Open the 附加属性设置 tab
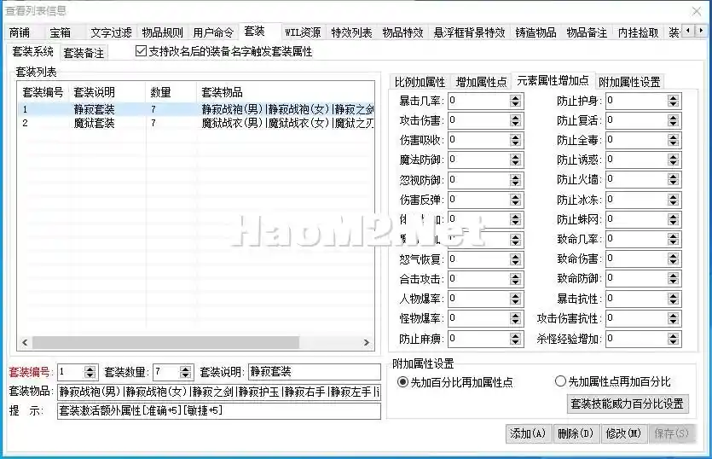 click(x=629, y=82)
